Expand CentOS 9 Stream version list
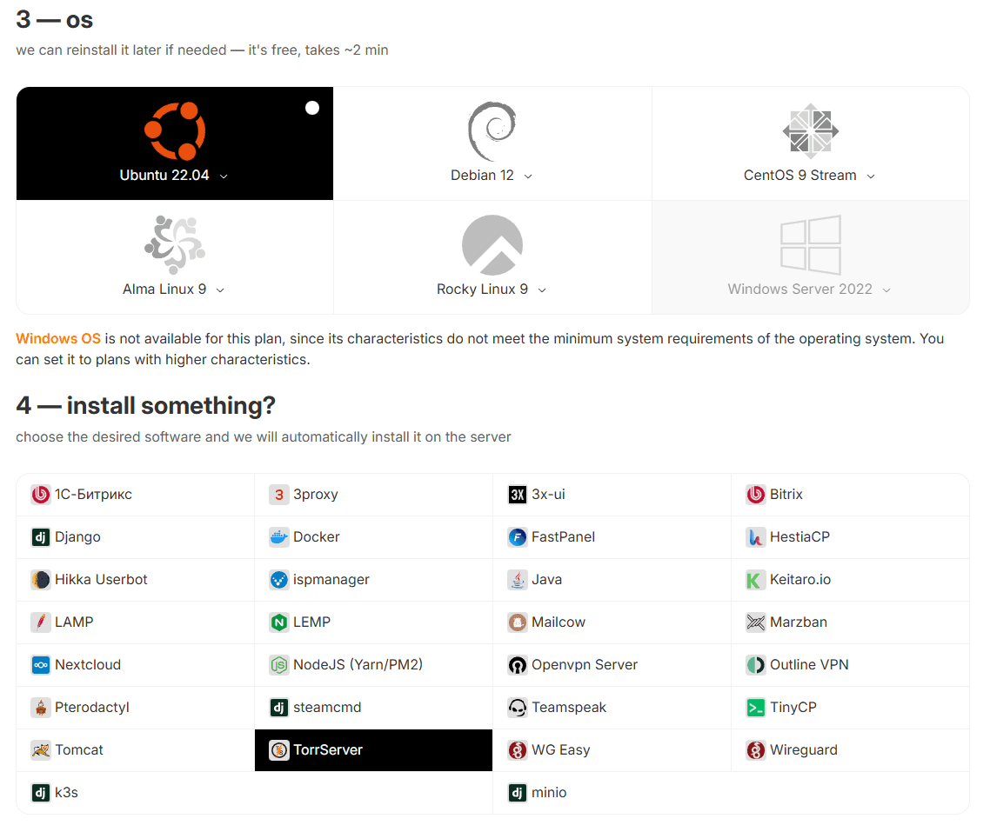Image resolution: width=990 pixels, height=832 pixels. (x=870, y=176)
